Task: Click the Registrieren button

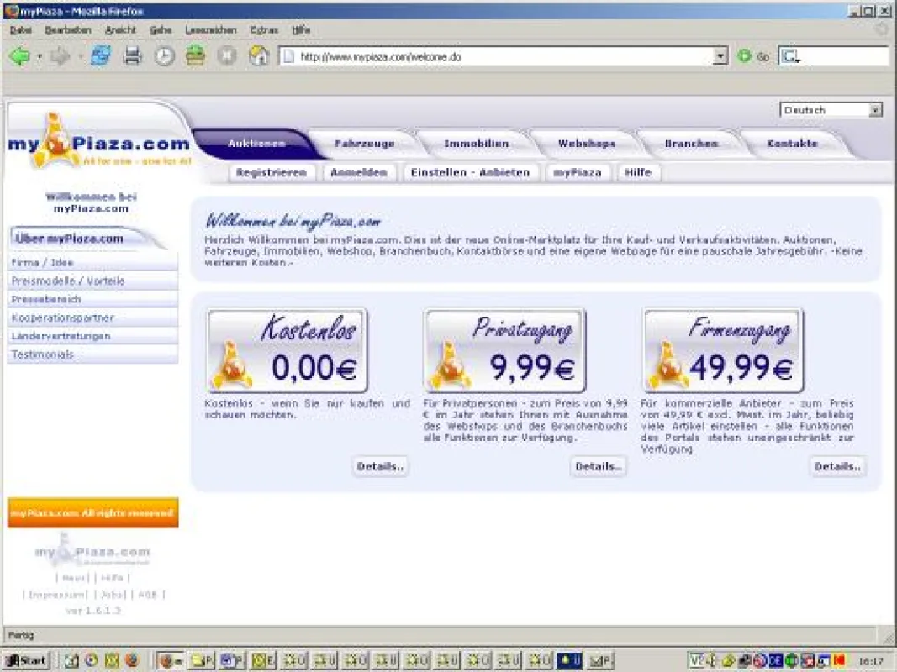Action: [x=272, y=172]
